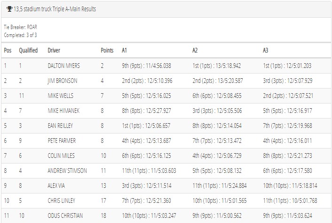Click the Points column header
The width and height of the screenshot is (332, 223).
pyautogui.click(x=107, y=50)
